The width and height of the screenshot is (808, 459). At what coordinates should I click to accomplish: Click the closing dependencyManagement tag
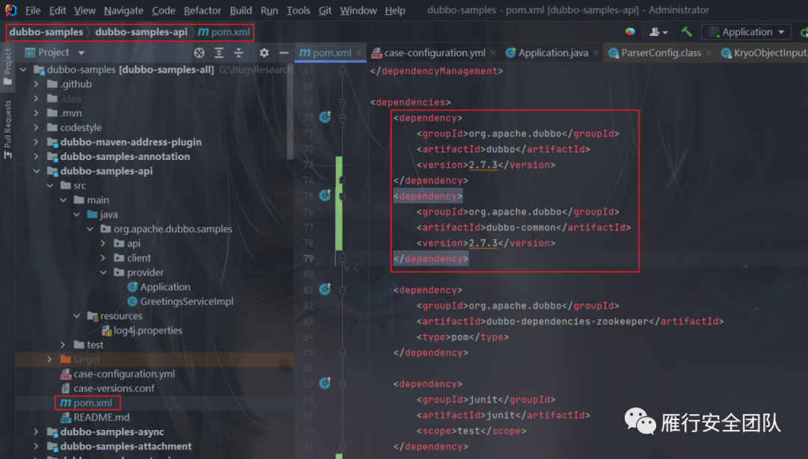point(436,71)
